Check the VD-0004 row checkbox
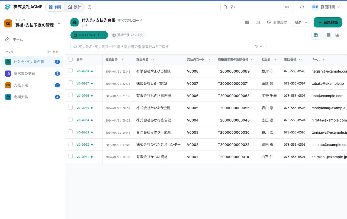Viewport: 347px width, 219px height. click(70, 119)
